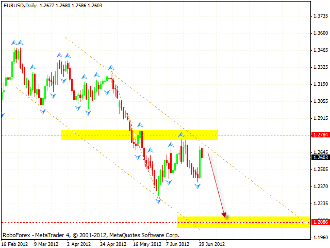The height and width of the screenshot is (248, 330).
Task: Click the up fractal above the 1.2784 zone
Action: 181,134
